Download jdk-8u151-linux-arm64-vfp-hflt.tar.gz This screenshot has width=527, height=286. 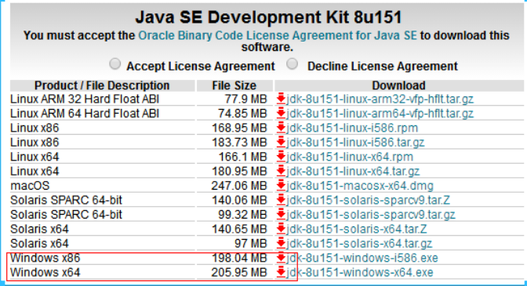point(380,114)
